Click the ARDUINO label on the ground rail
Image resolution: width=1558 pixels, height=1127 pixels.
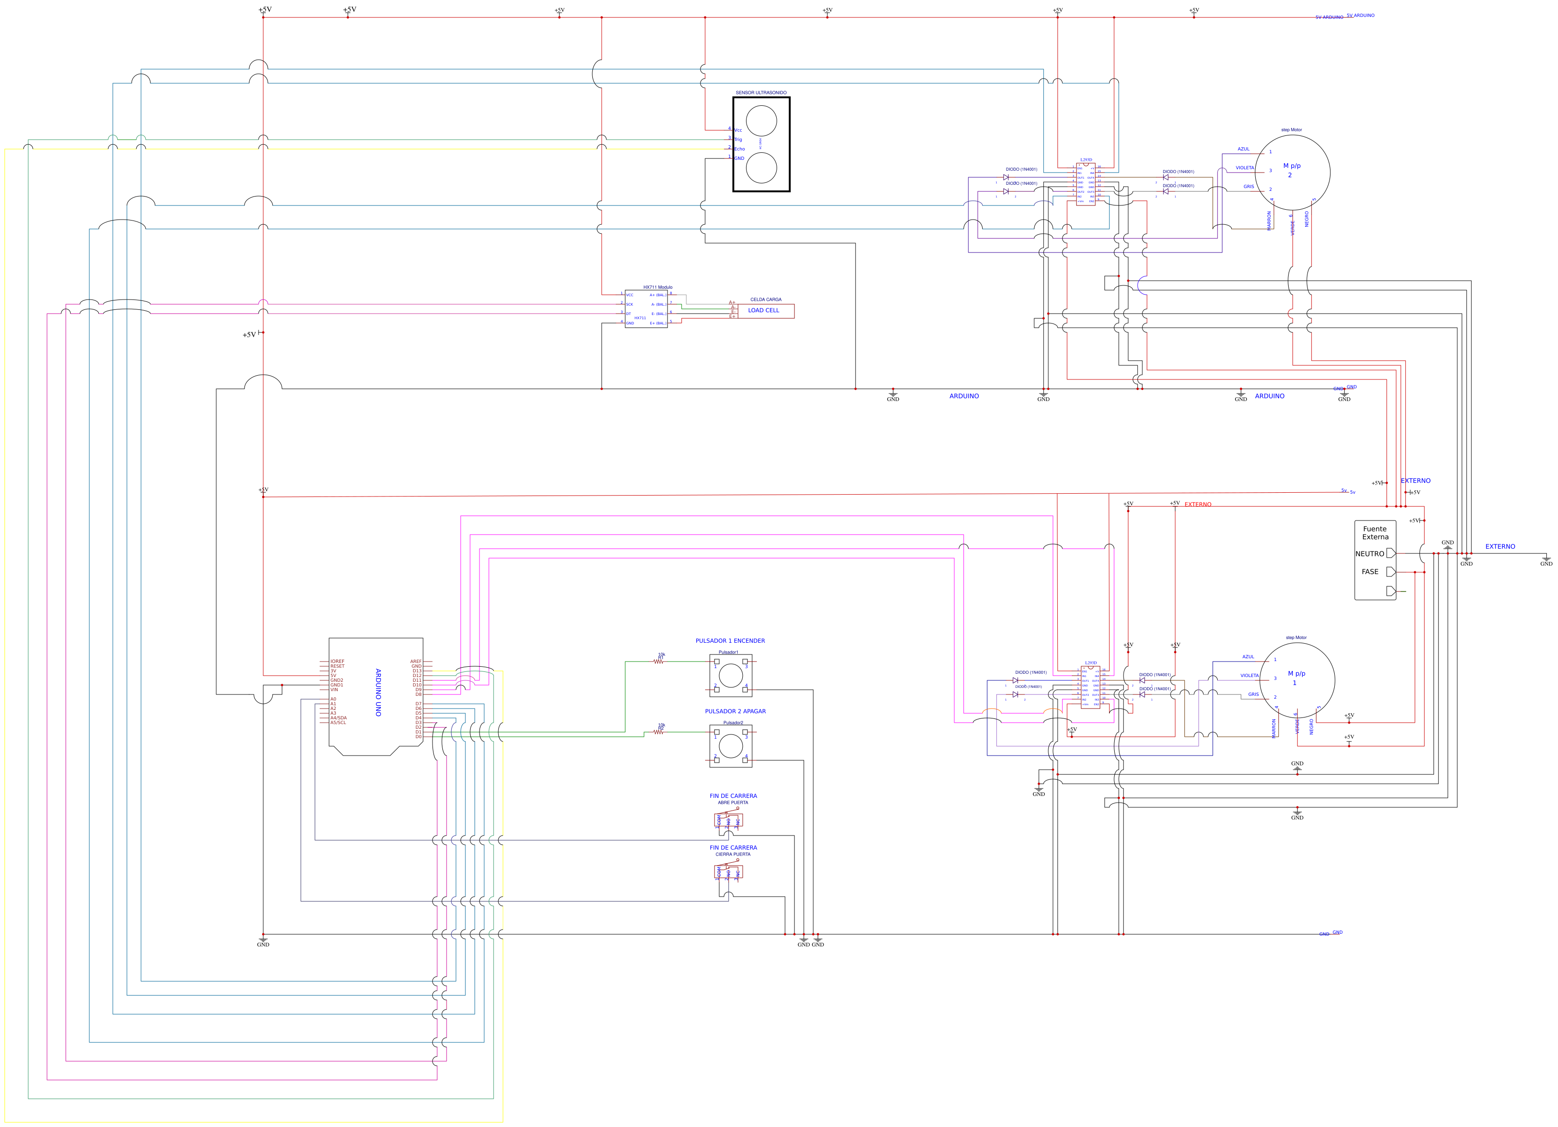click(965, 396)
